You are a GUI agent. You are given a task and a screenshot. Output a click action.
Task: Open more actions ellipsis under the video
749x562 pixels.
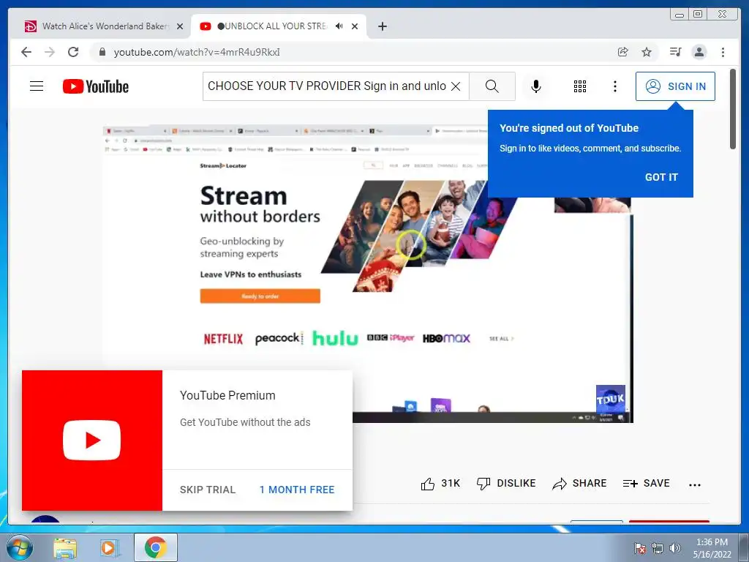click(695, 484)
